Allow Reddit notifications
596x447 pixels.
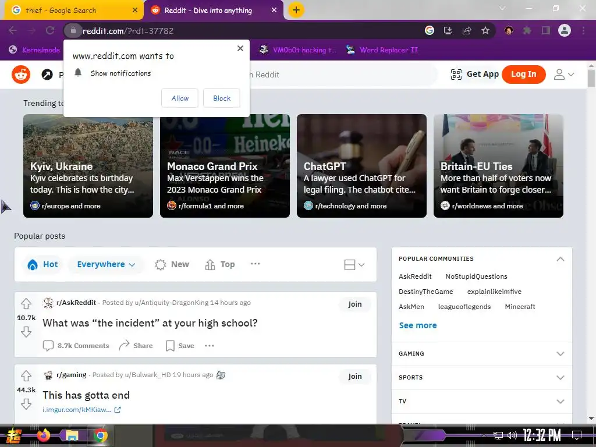[x=179, y=98]
